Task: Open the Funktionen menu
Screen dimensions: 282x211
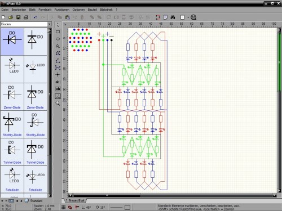Action: [62, 10]
